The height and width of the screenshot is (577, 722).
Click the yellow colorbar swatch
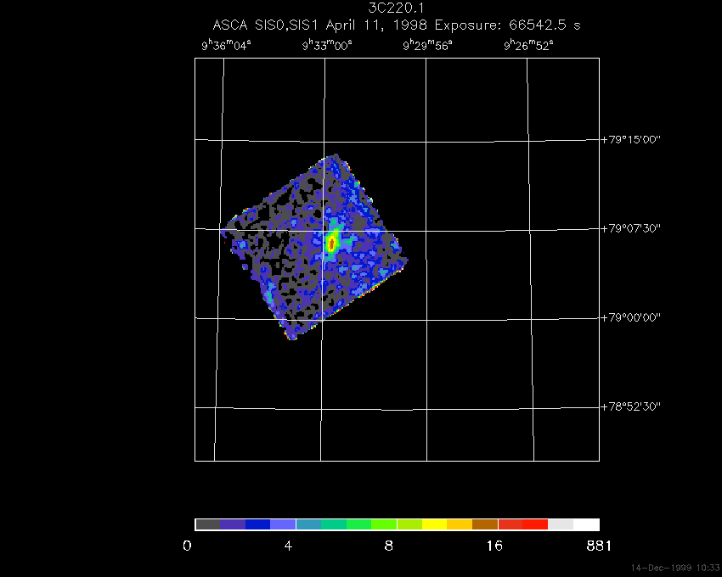point(434,524)
